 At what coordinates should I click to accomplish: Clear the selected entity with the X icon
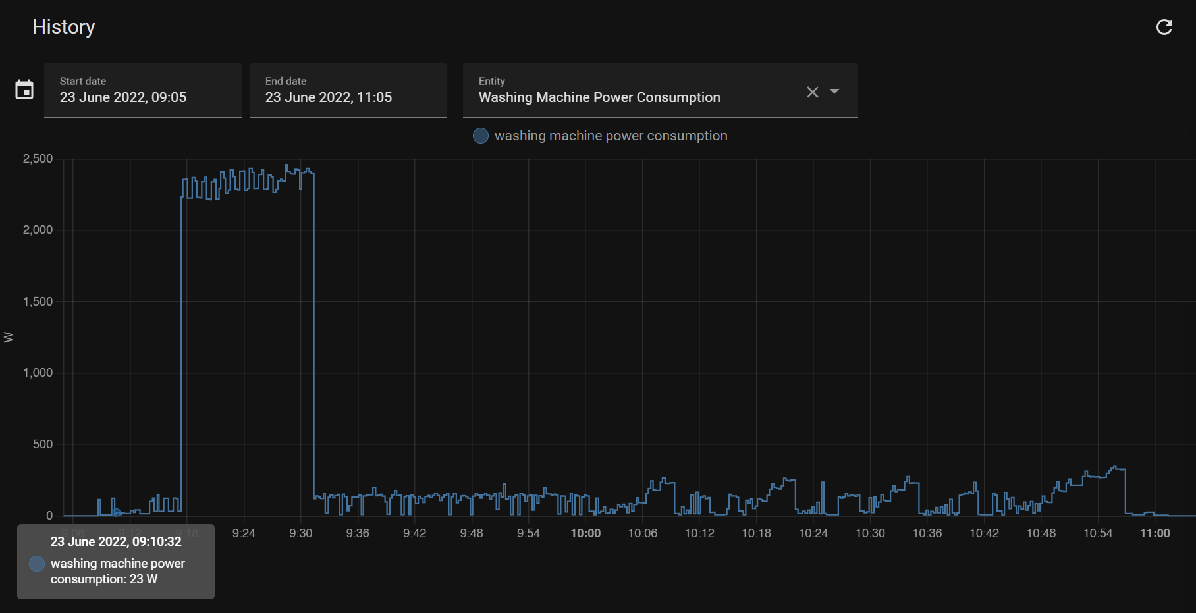(x=812, y=92)
